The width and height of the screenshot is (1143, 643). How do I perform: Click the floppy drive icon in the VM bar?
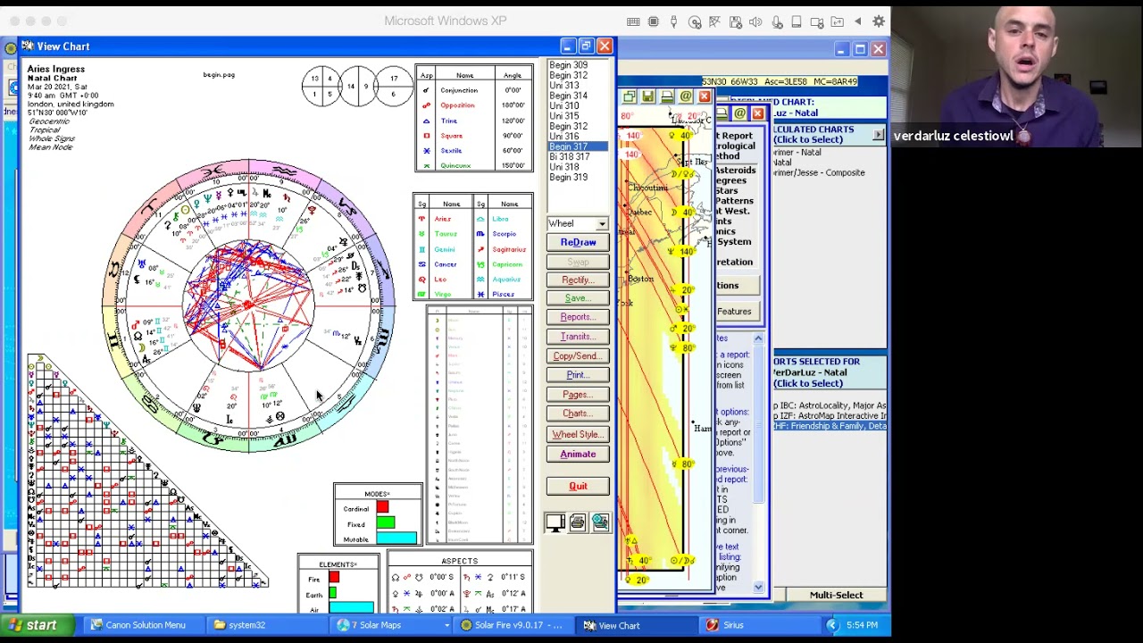[736, 21]
